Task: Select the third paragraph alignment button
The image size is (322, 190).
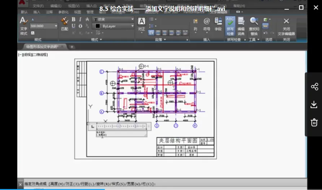Action: [165, 33]
